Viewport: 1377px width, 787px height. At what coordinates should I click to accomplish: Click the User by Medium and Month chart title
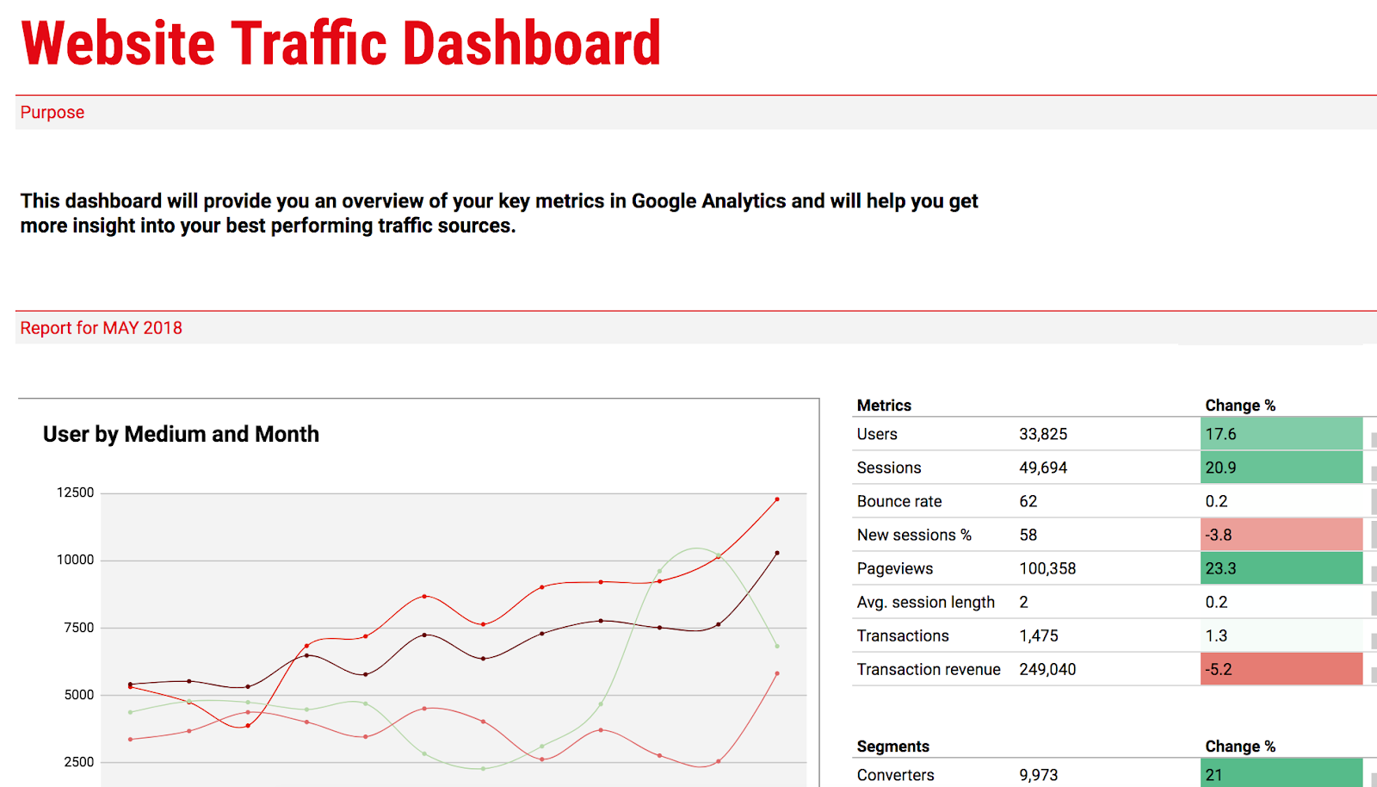(x=182, y=434)
